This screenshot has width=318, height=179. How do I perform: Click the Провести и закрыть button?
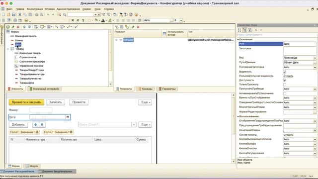pos(26,102)
